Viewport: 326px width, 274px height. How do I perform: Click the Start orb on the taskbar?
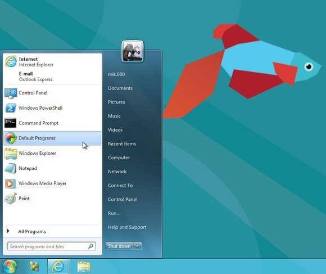pyautogui.click(x=9, y=267)
